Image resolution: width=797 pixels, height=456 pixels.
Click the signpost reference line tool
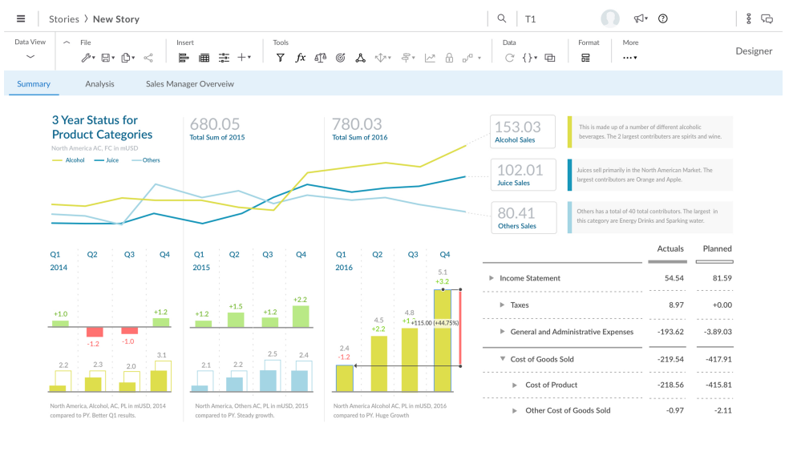point(407,58)
